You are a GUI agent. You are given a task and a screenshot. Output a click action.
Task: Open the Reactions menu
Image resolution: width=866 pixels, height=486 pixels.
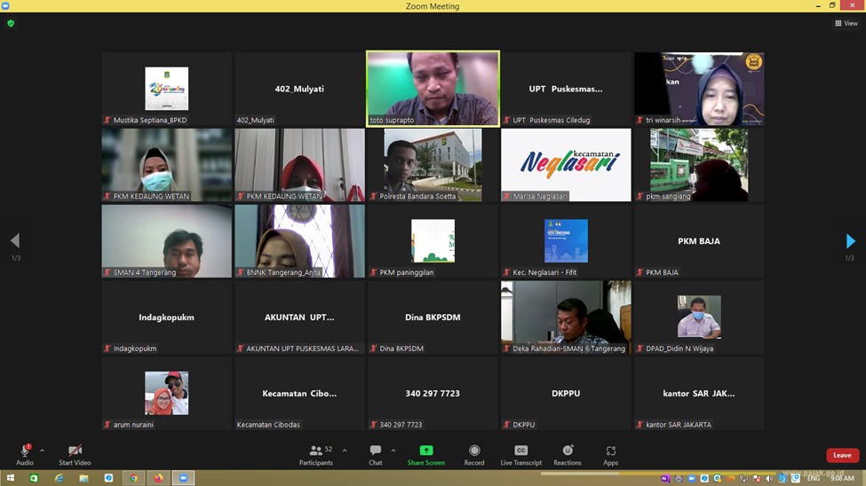(x=568, y=454)
